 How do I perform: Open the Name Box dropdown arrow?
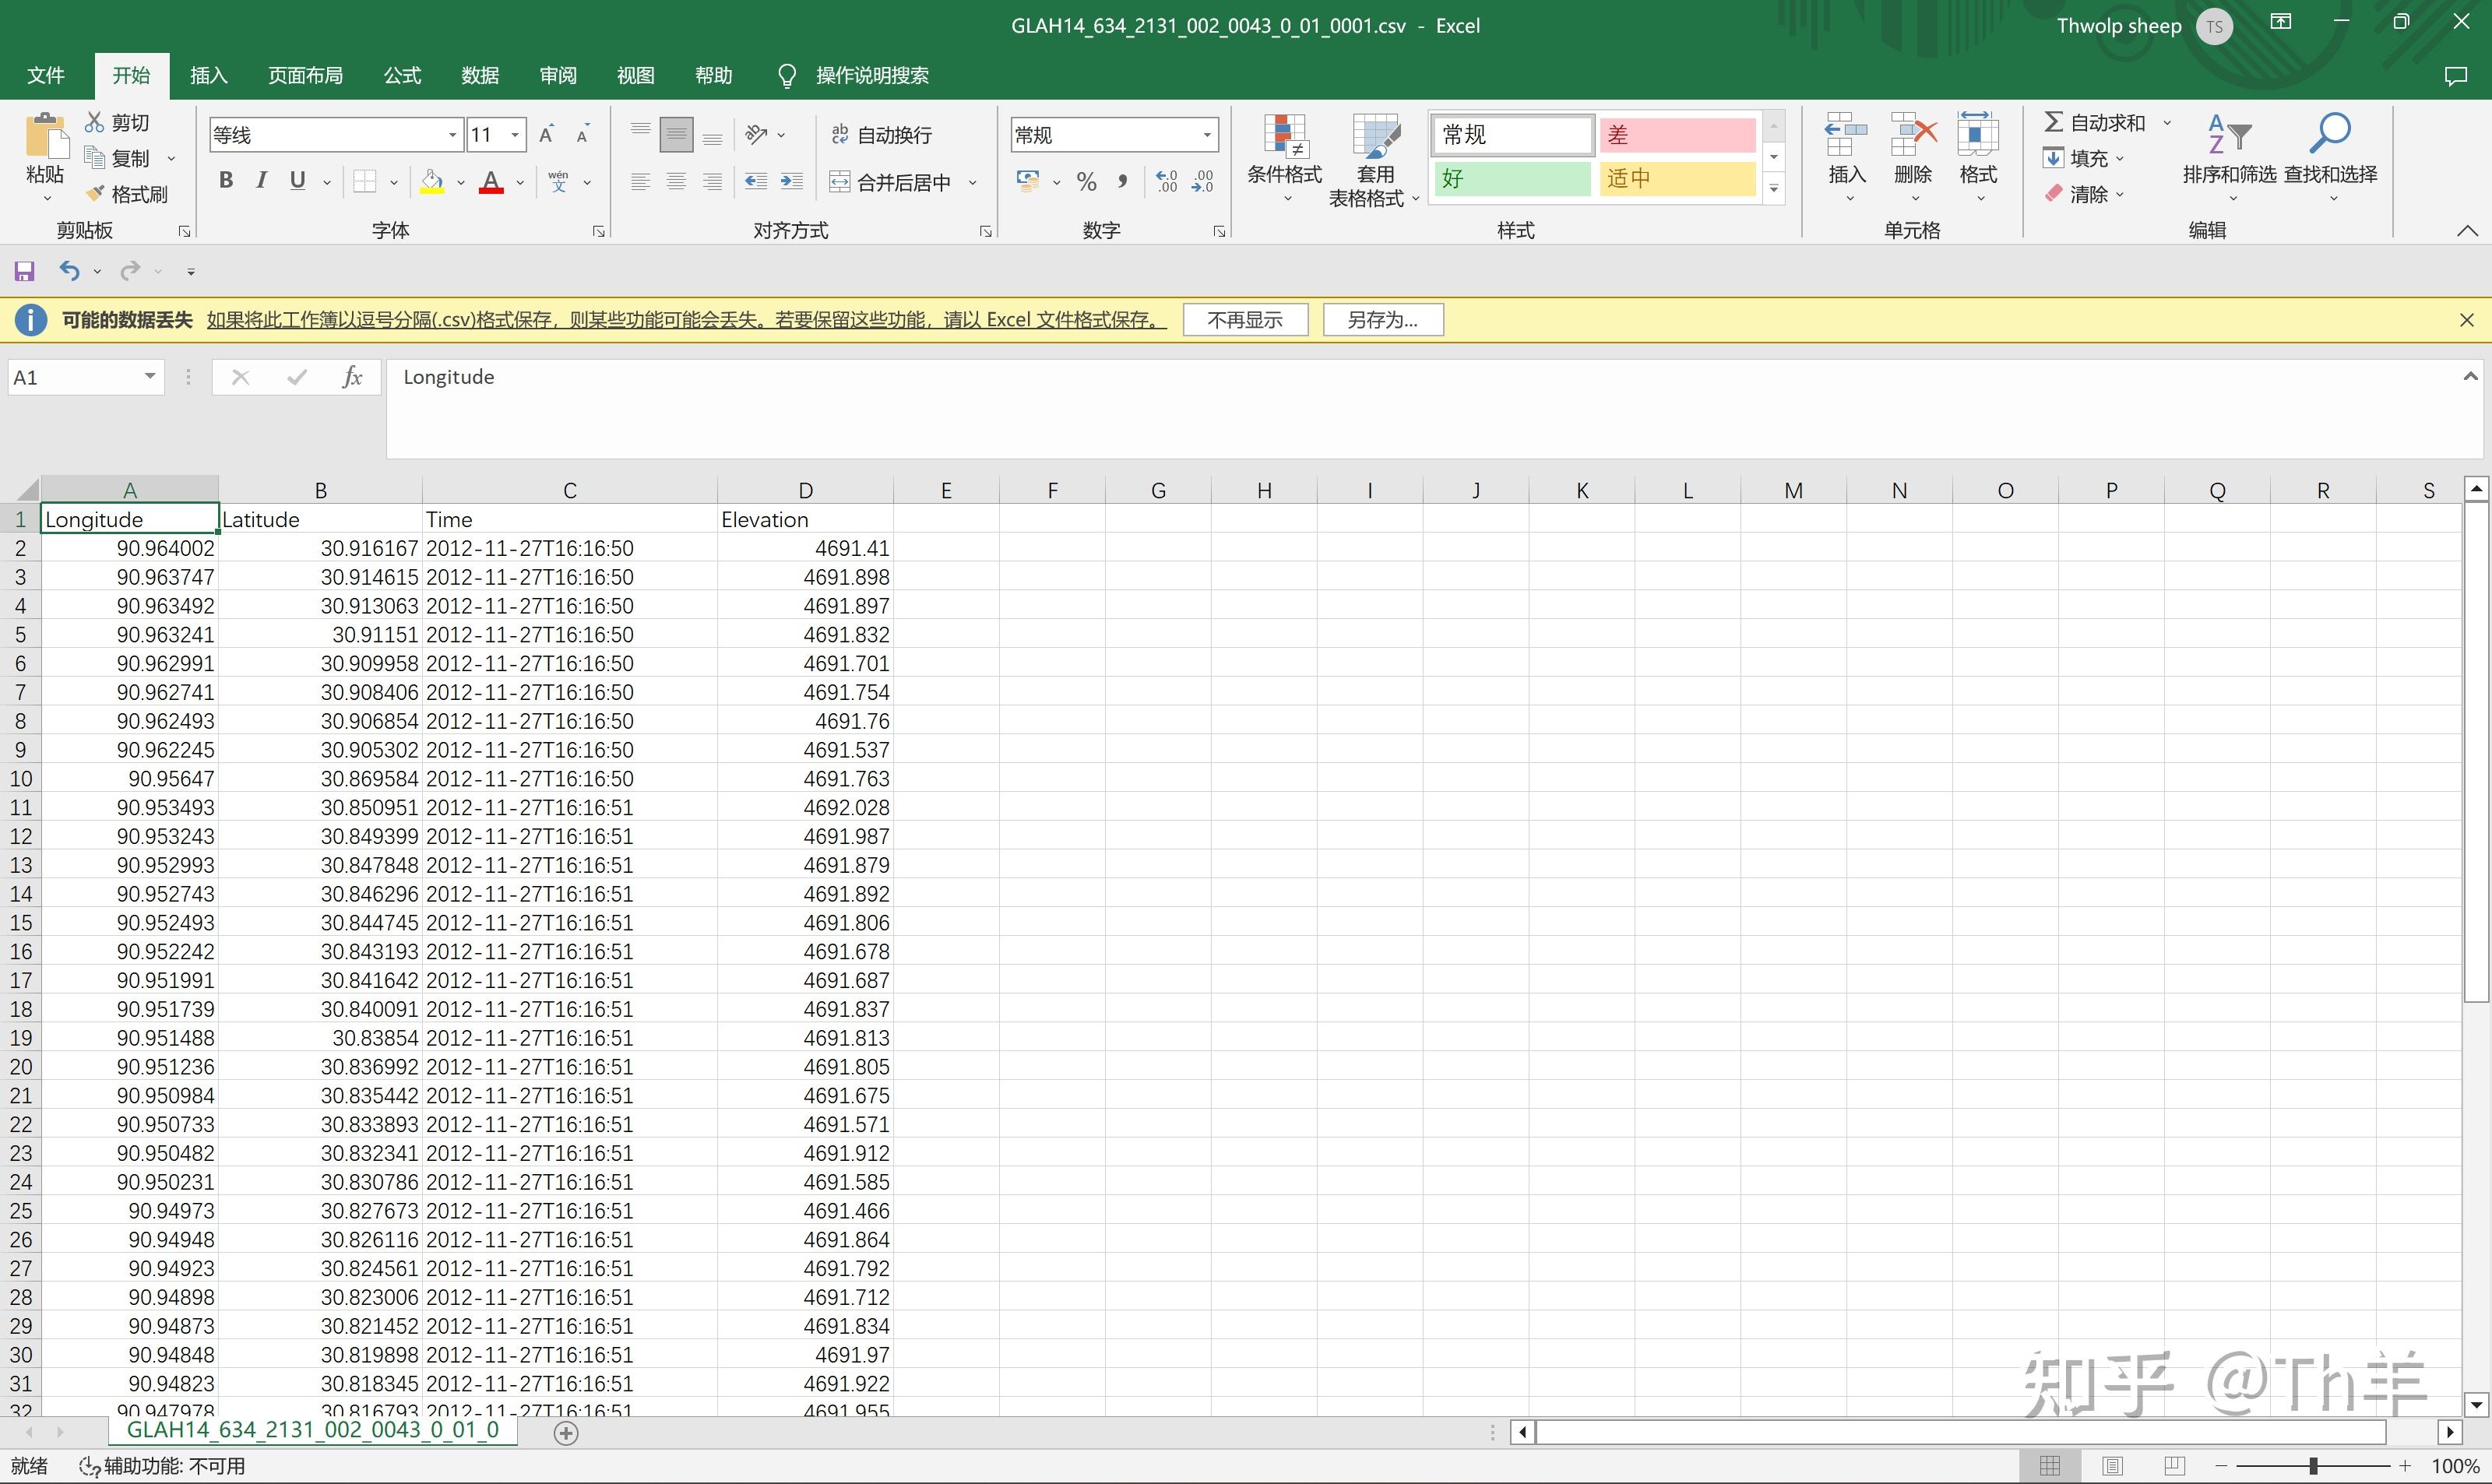pyautogui.click(x=150, y=377)
